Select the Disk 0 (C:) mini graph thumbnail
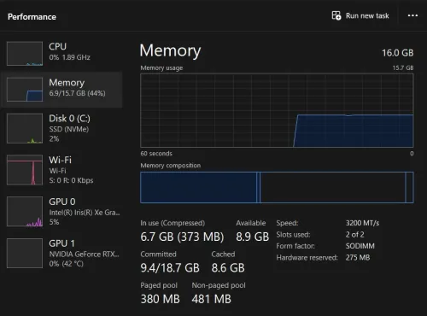Image resolution: width=427 pixels, height=316 pixels. point(25,128)
